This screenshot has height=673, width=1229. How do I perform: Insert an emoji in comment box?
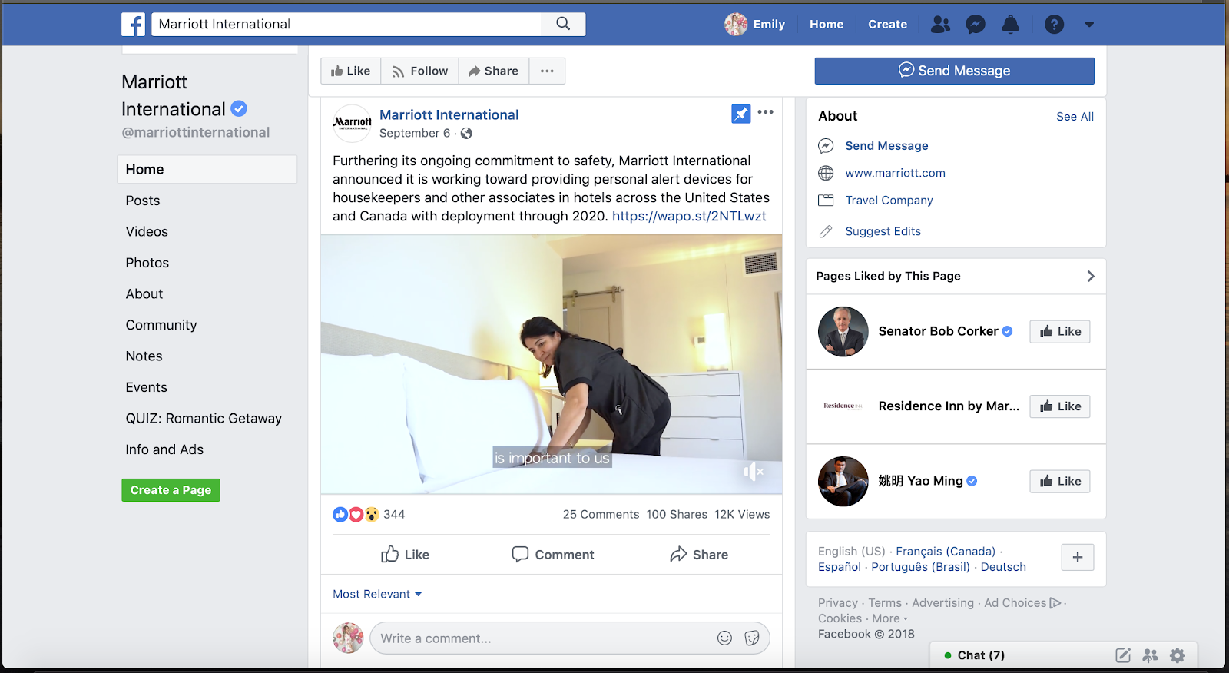724,638
